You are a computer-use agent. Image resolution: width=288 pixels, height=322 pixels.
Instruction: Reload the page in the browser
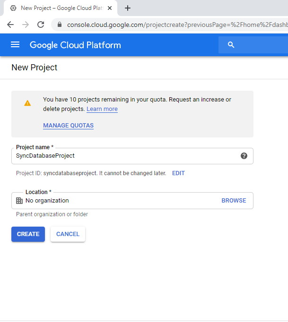coord(41,25)
